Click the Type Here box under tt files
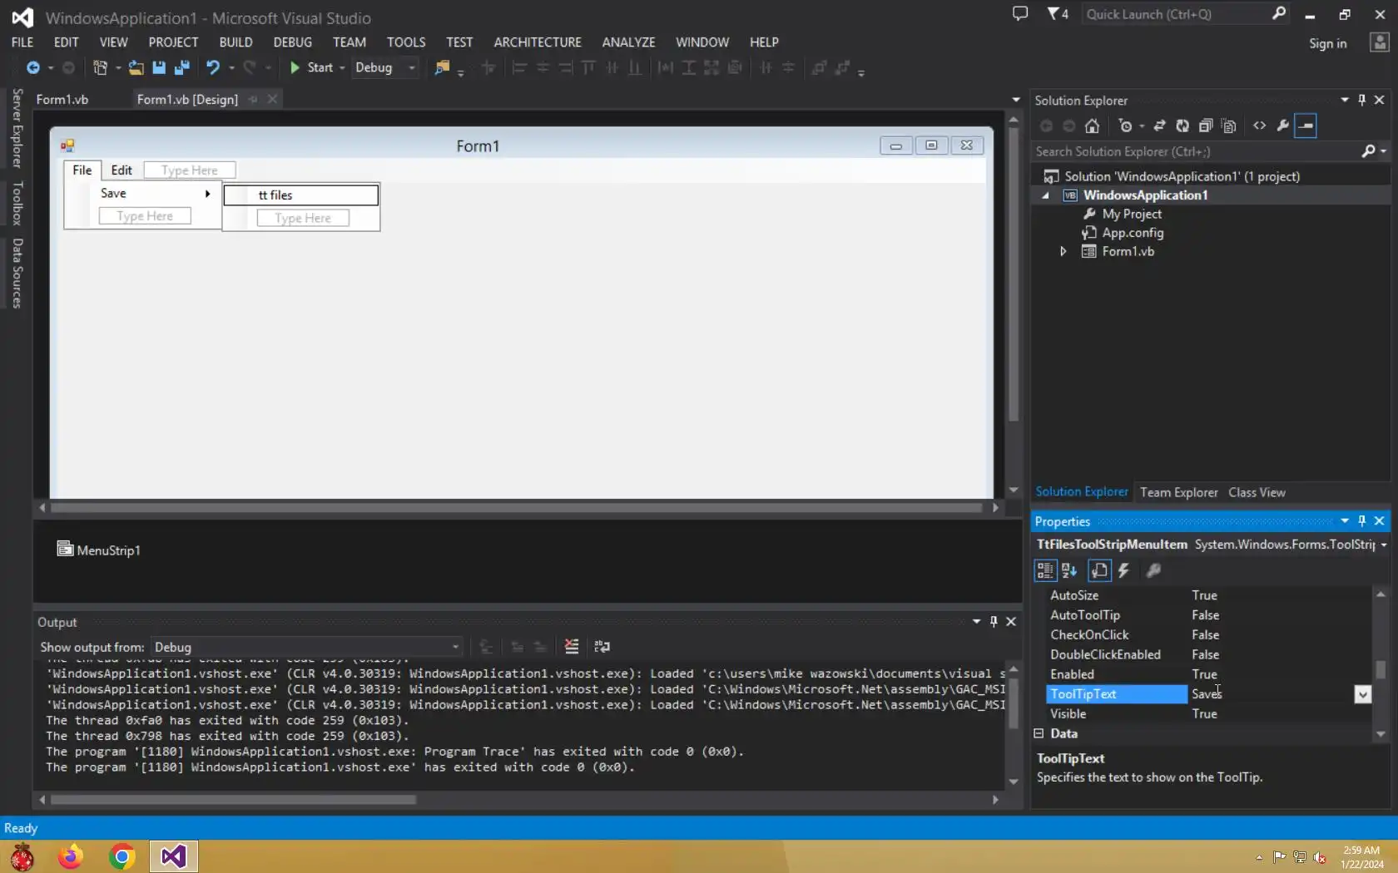Image resolution: width=1398 pixels, height=873 pixels. tap(303, 218)
